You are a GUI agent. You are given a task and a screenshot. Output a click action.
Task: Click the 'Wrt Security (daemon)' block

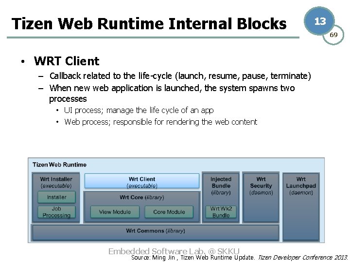[261, 197]
